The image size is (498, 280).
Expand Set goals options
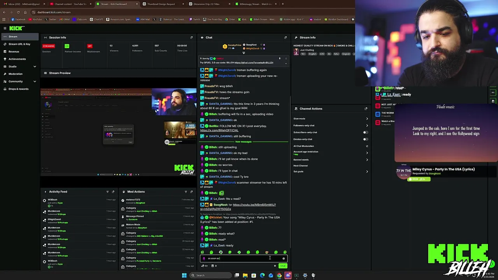[x=367, y=171]
